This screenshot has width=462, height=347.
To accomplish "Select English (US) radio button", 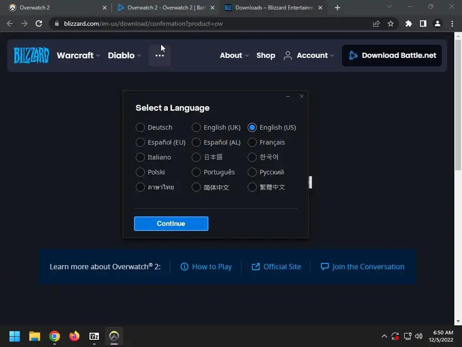I will pos(252,127).
